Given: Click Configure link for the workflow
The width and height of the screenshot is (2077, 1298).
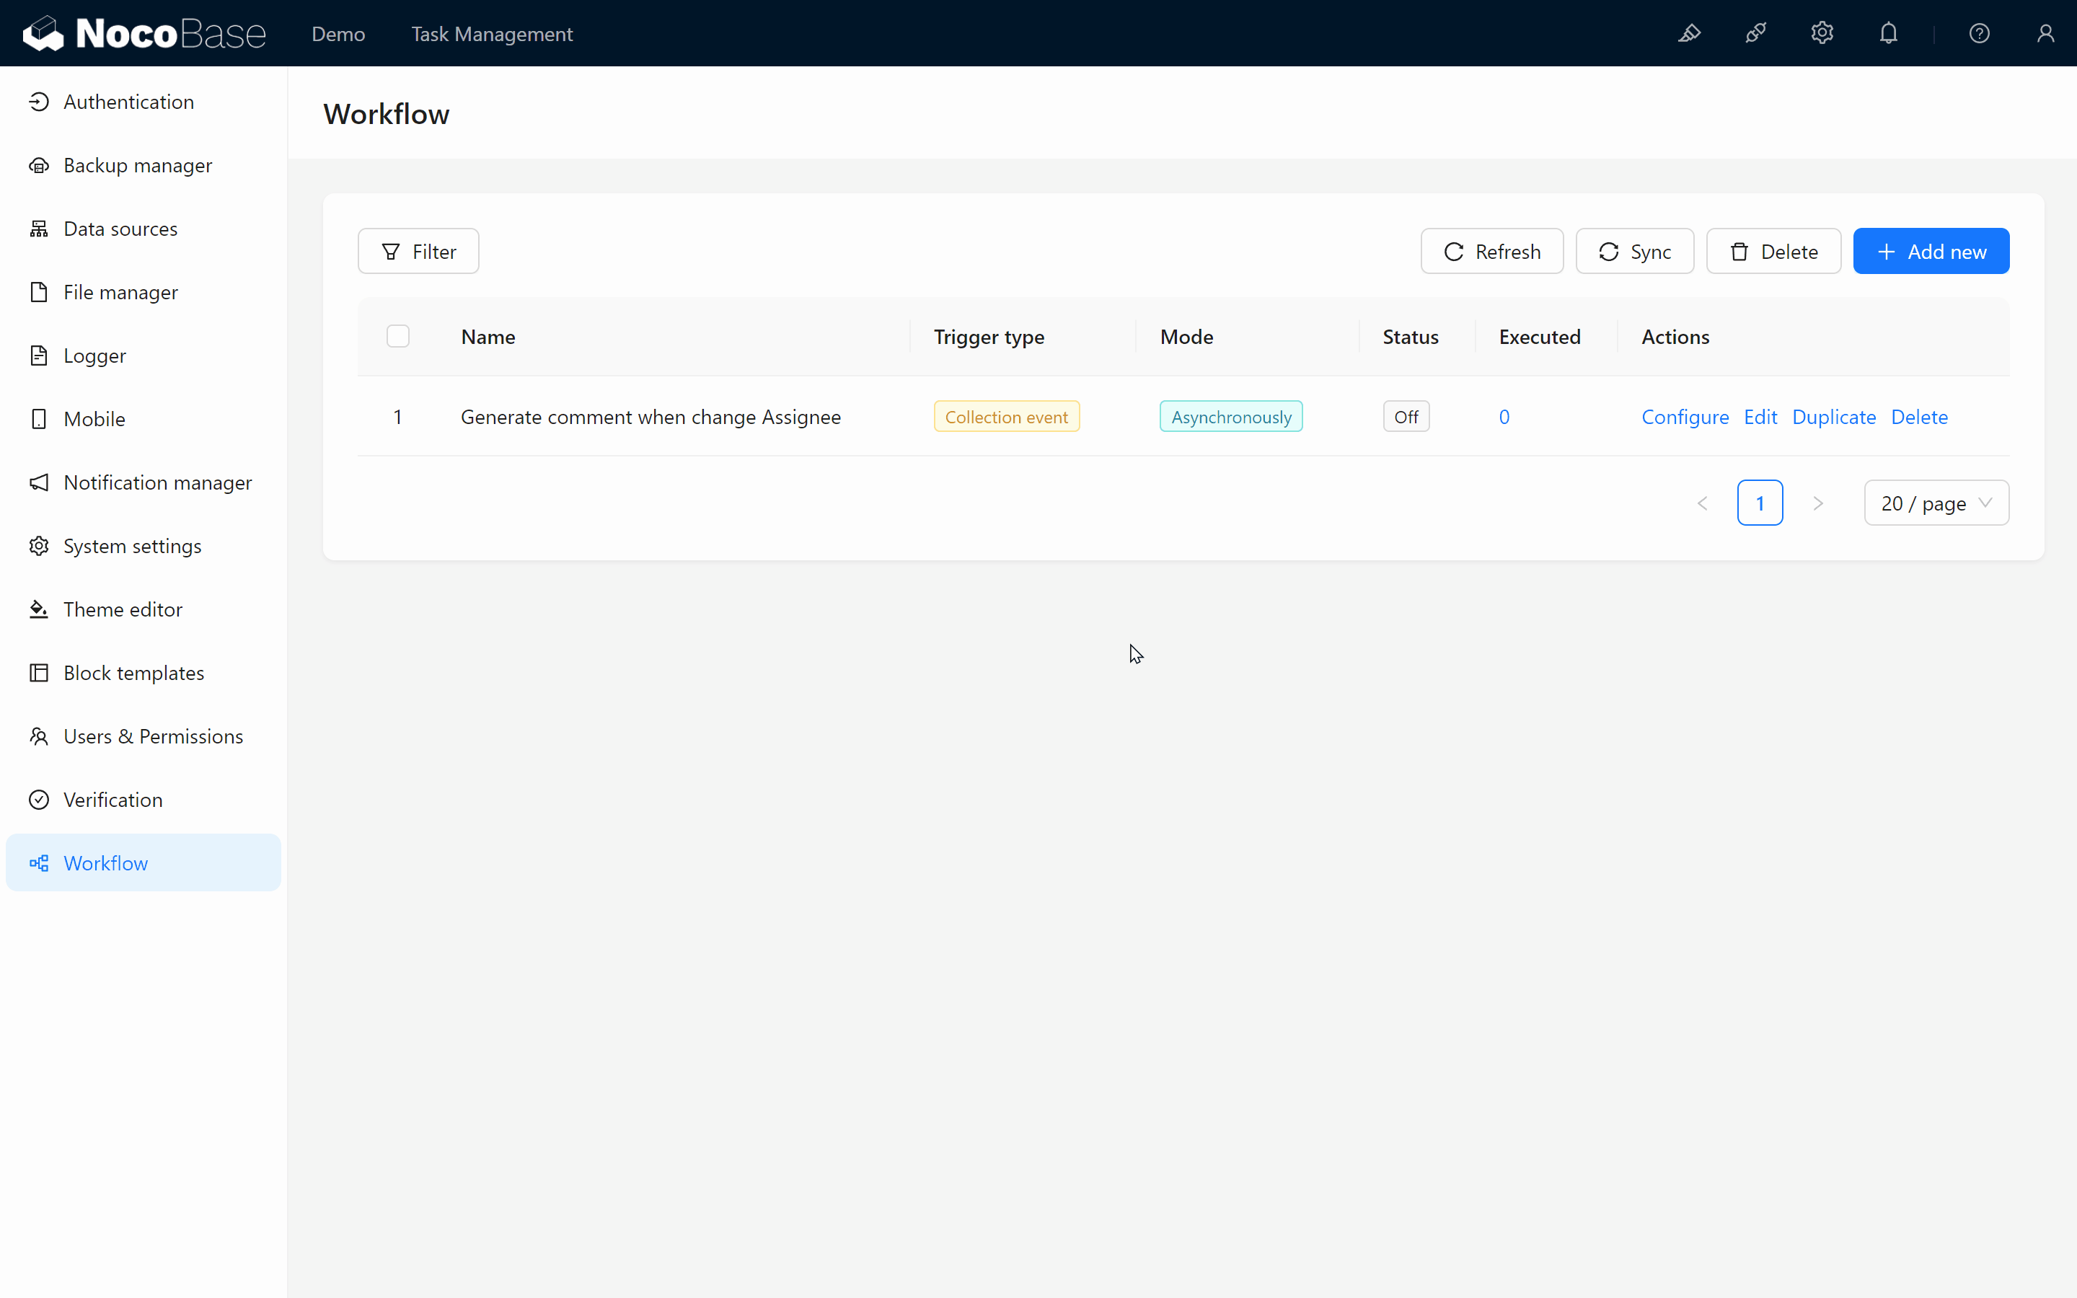Looking at the screenshot, I should (1685, 418).
